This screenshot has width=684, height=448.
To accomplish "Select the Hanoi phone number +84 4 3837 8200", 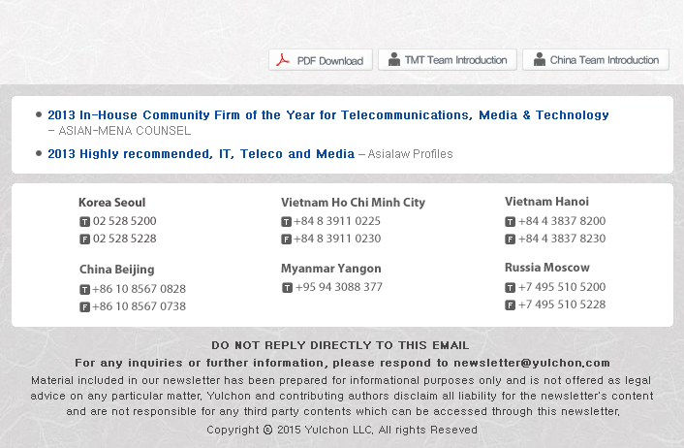I will (562, 221).
